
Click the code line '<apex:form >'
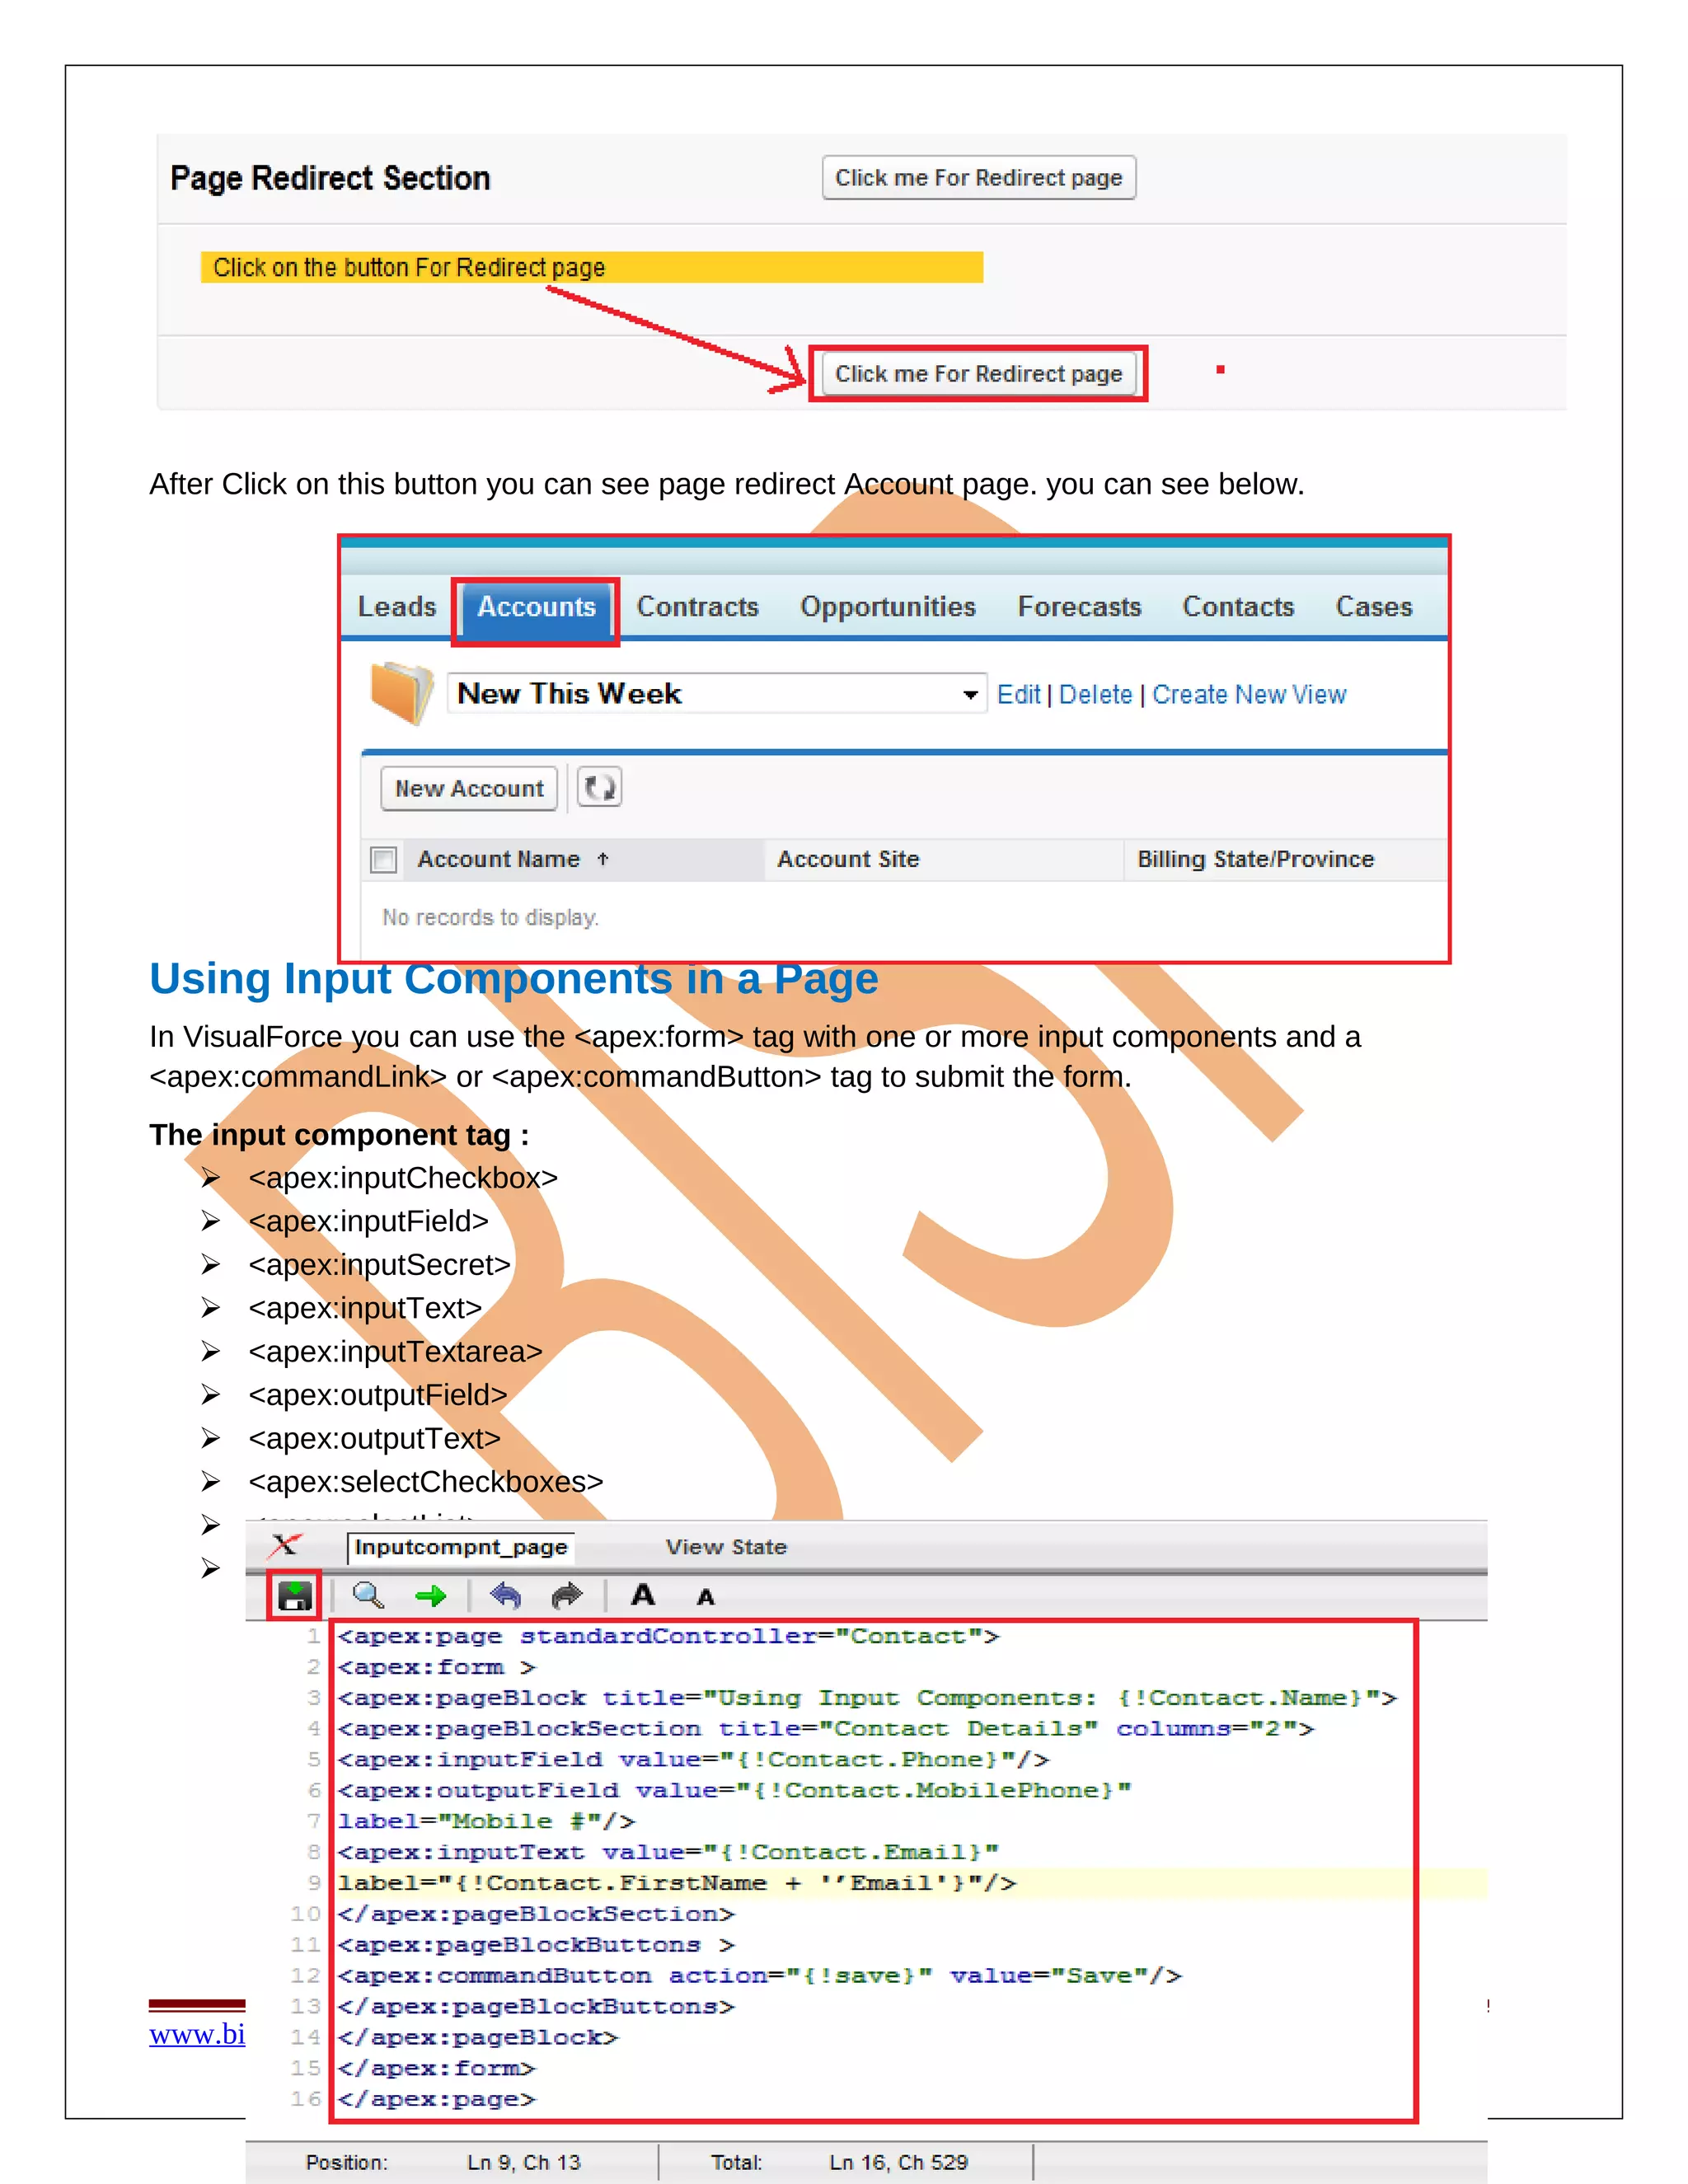click(x=437, y=1667)
